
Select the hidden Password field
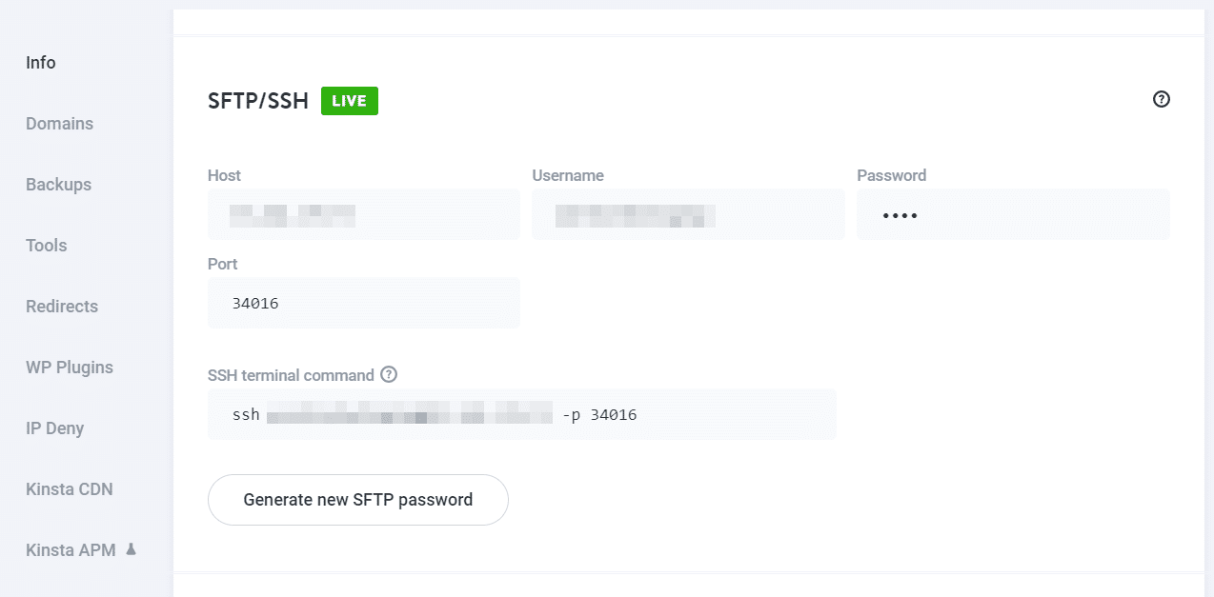tap(1013, 214)
